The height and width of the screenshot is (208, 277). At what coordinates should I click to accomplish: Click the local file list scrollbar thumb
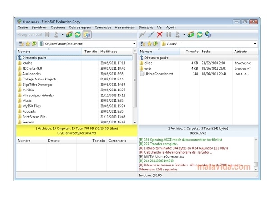pos(135,80)
